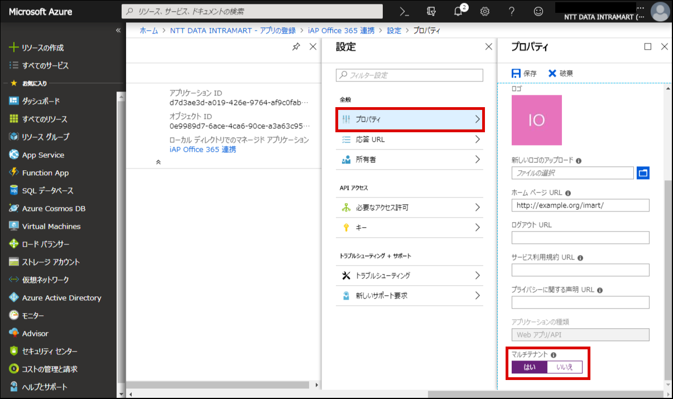This screenshot has width=673, height=399.
Task: Click the セキュリティ センター shield icon
Action: (14, 351)
